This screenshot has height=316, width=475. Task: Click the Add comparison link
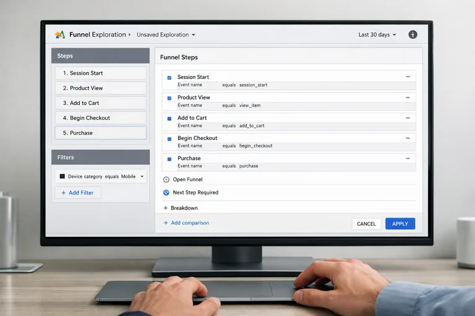pyautogui.click(x=186, y=223)
